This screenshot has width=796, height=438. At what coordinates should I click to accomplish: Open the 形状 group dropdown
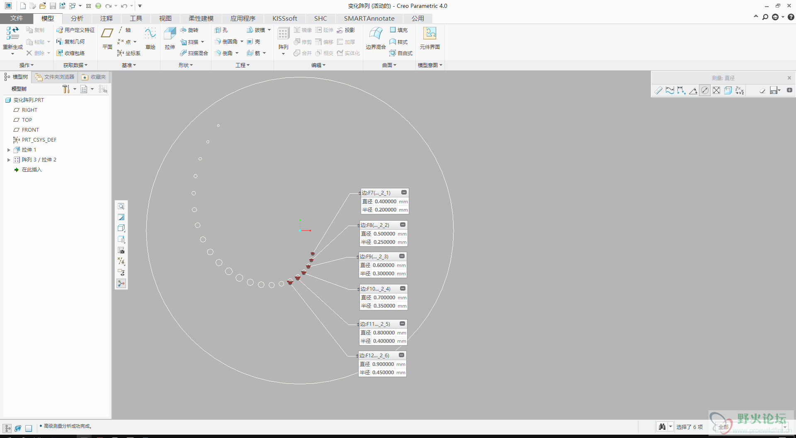[186, 65]
